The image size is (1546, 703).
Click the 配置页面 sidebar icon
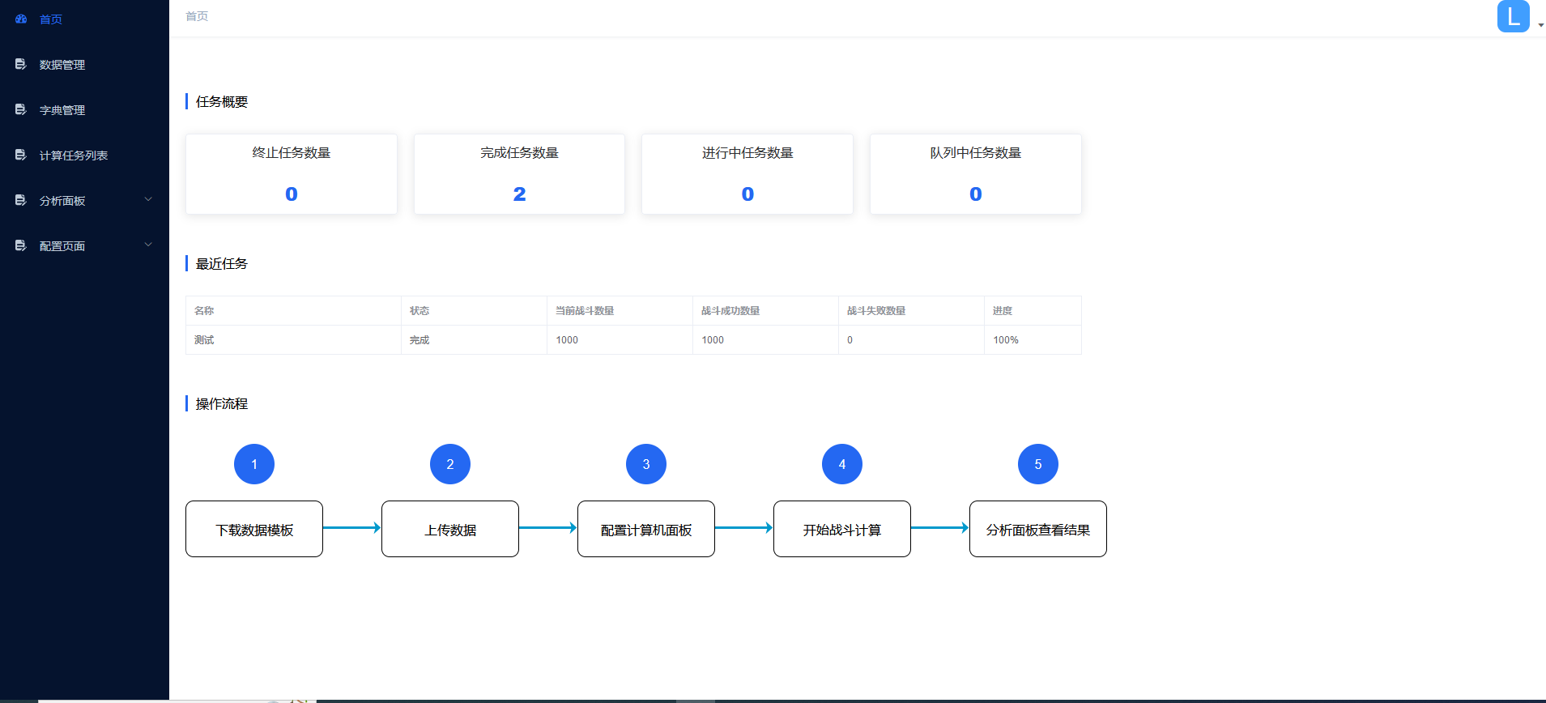click(x=21, y=245)
